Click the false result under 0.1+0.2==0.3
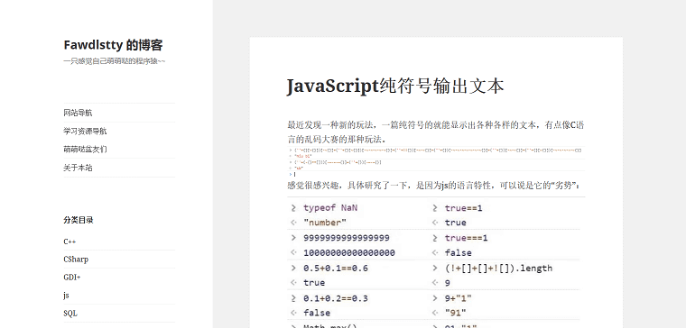 point(317,313)
